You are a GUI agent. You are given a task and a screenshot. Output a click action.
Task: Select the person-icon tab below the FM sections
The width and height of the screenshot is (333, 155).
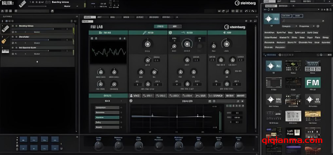135,96
